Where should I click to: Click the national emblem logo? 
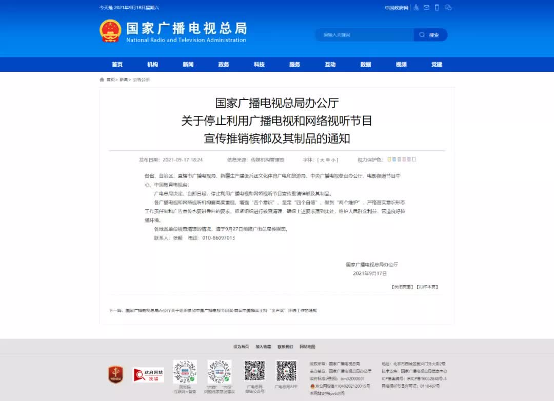(x=110, y=31)
